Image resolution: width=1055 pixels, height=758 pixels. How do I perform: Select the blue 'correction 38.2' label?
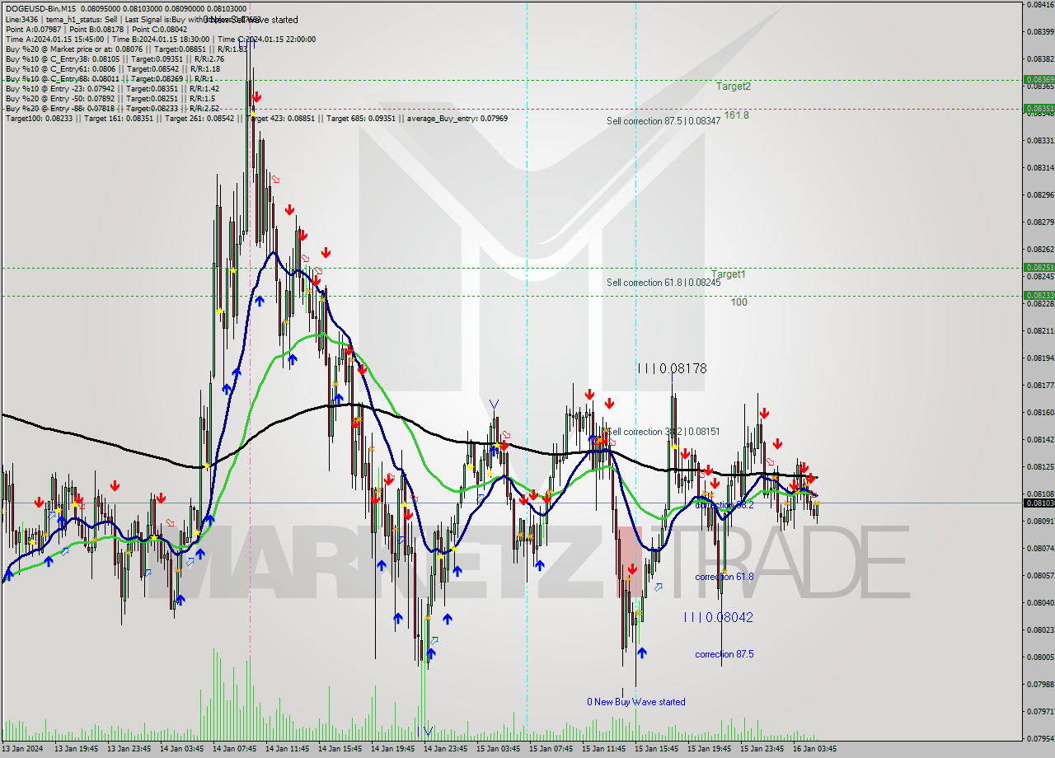(724, 505)
